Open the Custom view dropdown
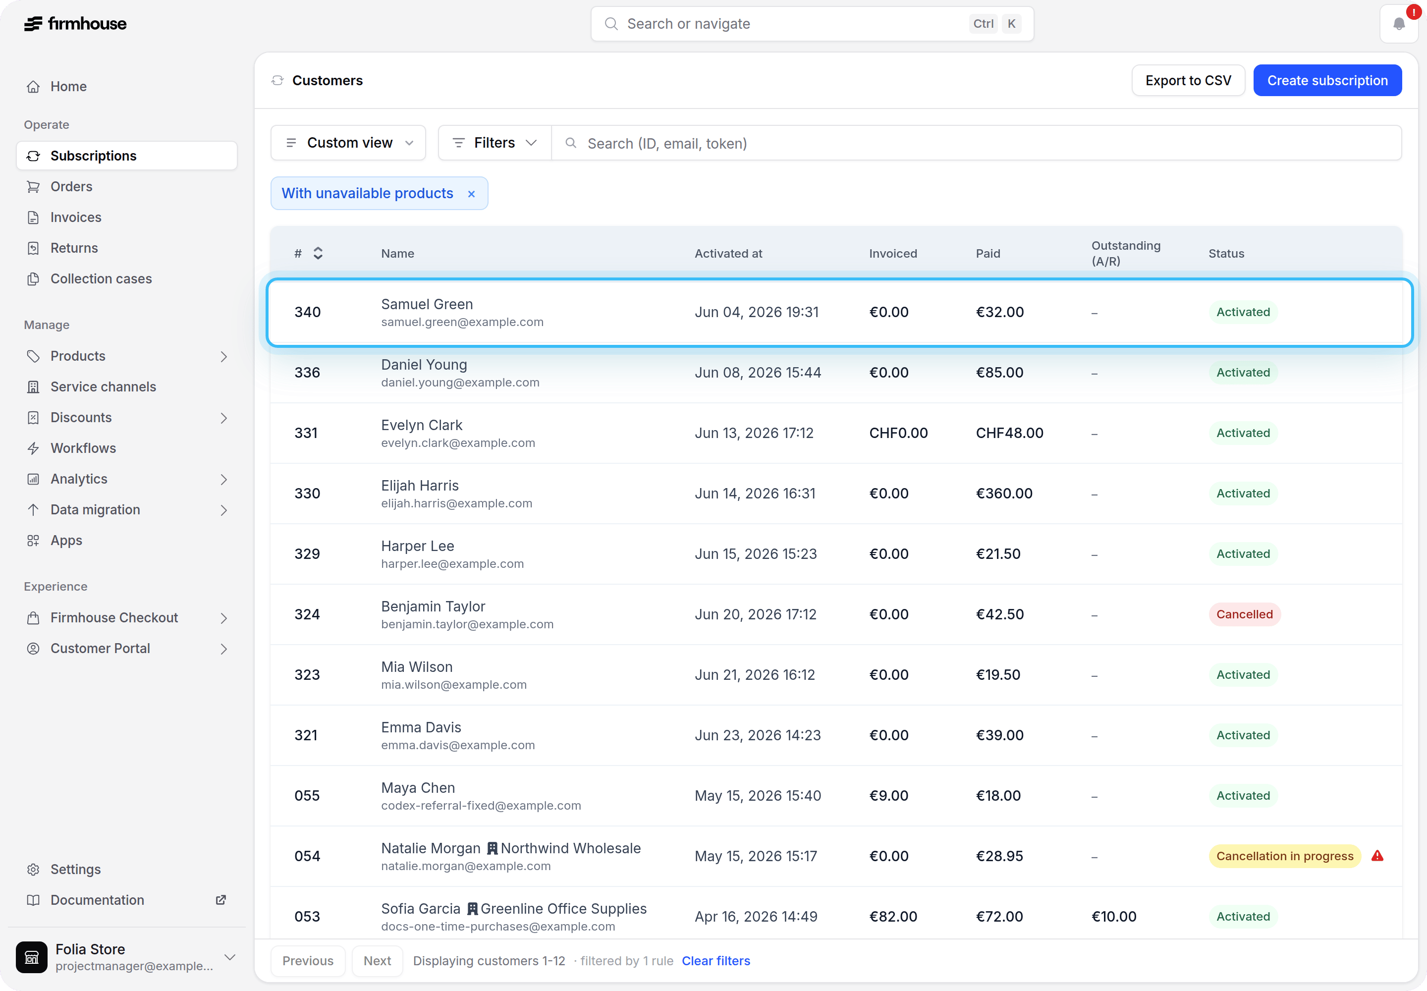 tap(348, 143)
